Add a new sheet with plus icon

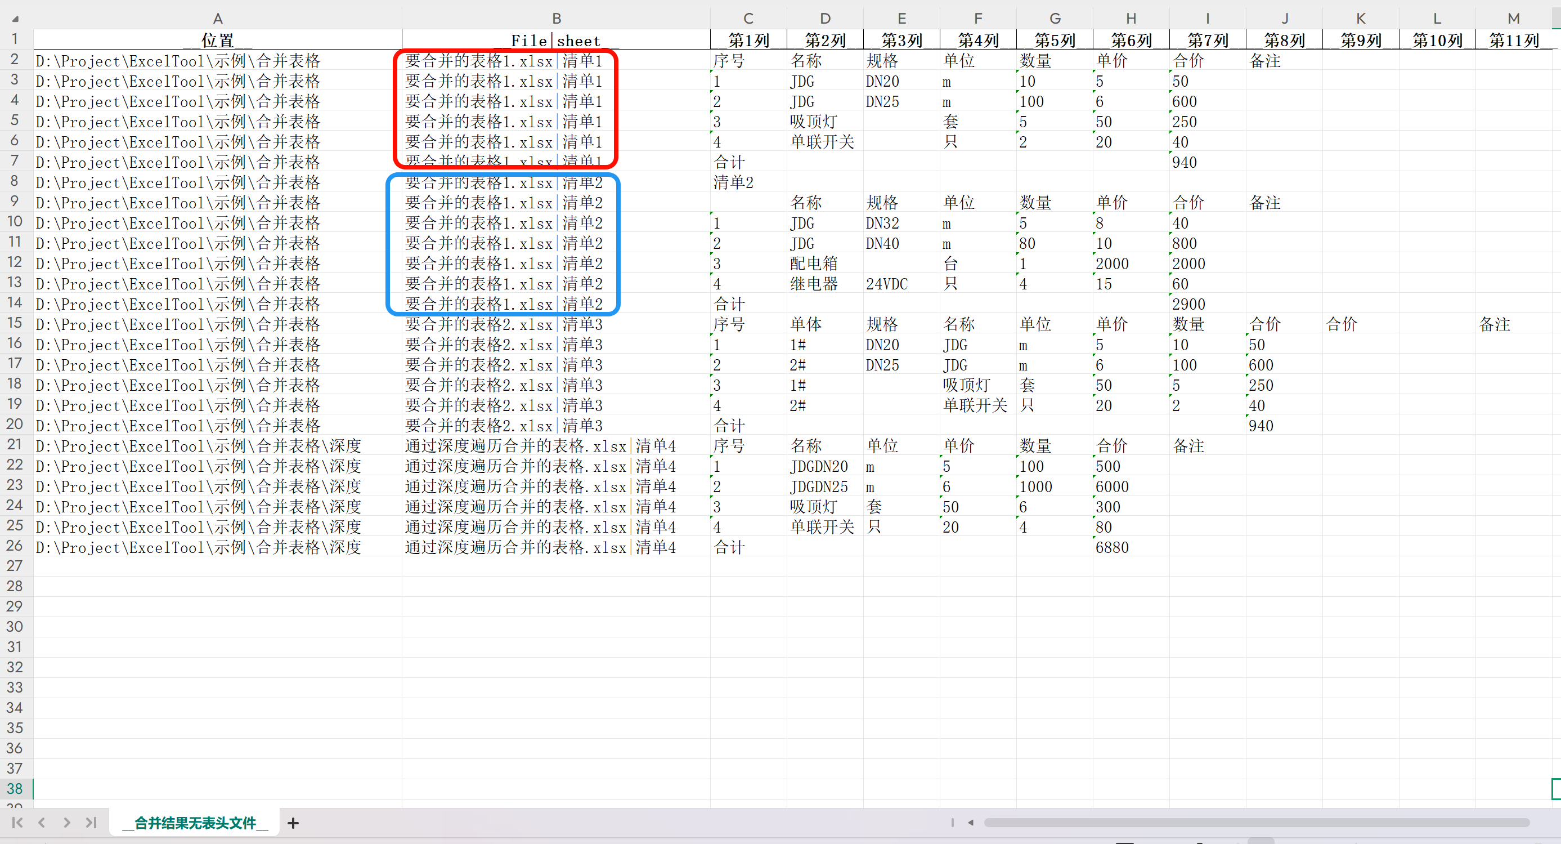[x=293, y=823]
